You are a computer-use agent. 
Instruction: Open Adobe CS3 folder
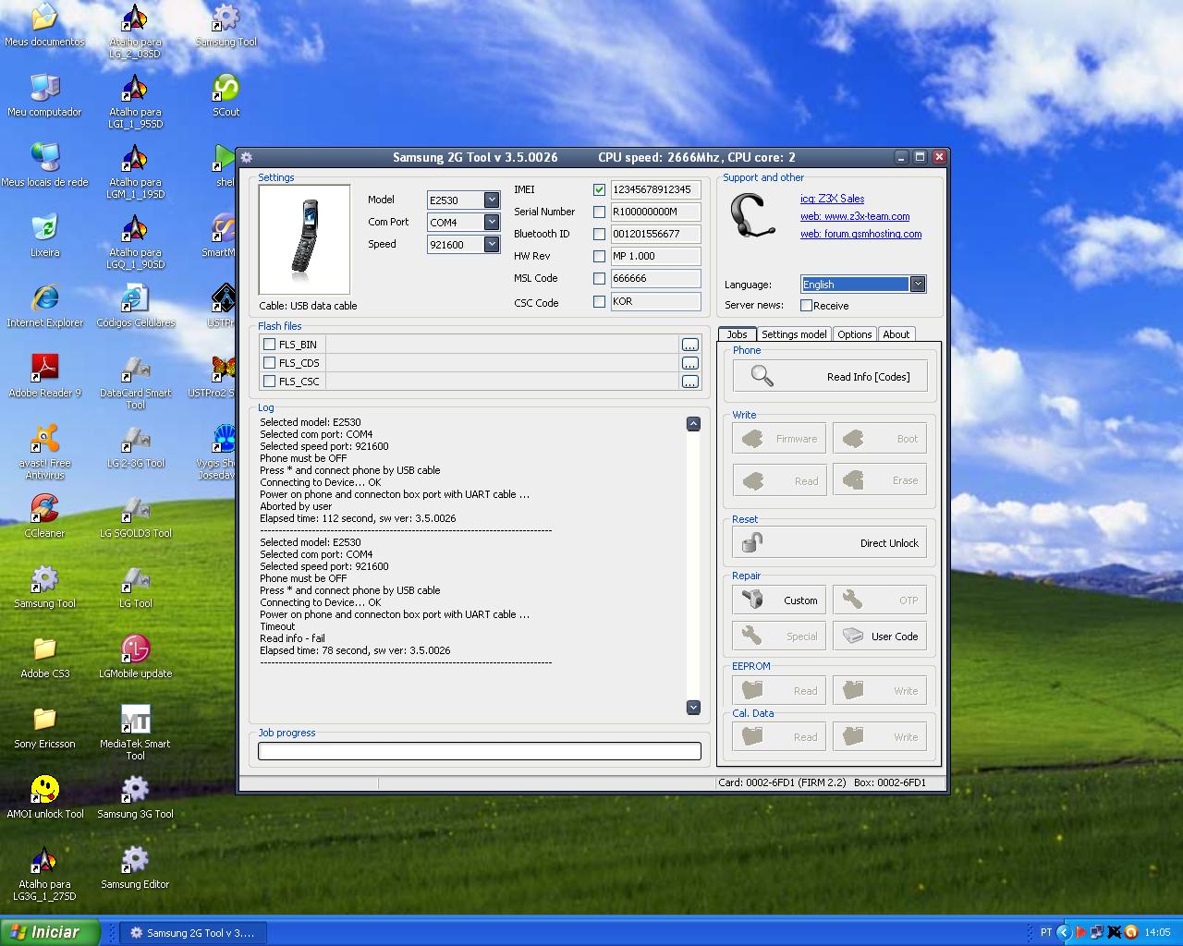click(x=44, y=657)
